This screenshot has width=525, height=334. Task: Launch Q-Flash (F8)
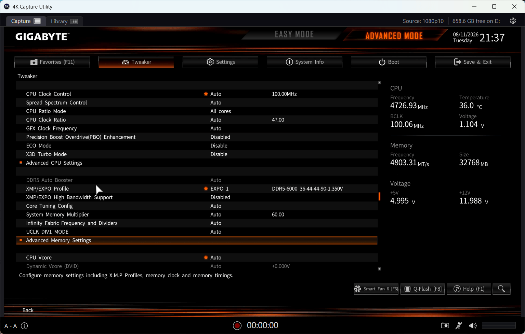tap(423, 289)
